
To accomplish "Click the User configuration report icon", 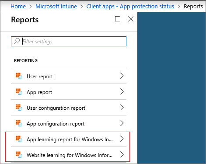I will point(19,107).
